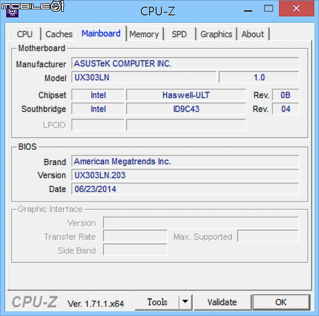Viewport: 319px width, 316px height.
Task: Click the Southbridge label
Action: tap(44, 109)
